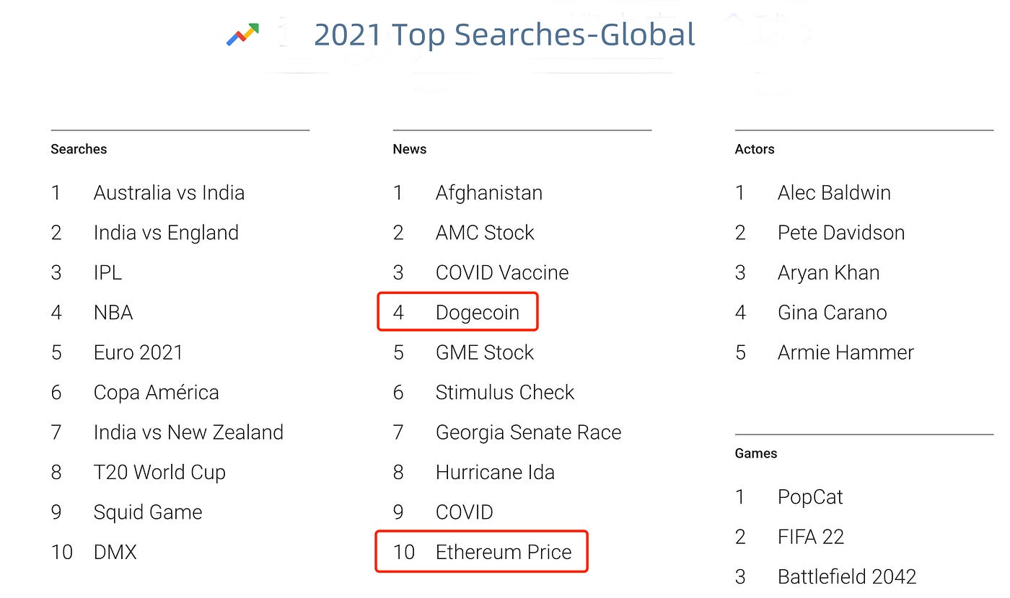Click Battlefield 2042 in Games

pyautogui.click(x=847, y=576)
